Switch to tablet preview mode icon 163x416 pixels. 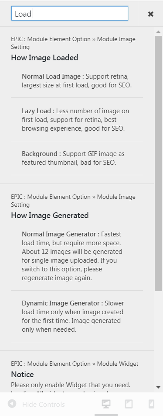tap(129, 404)
